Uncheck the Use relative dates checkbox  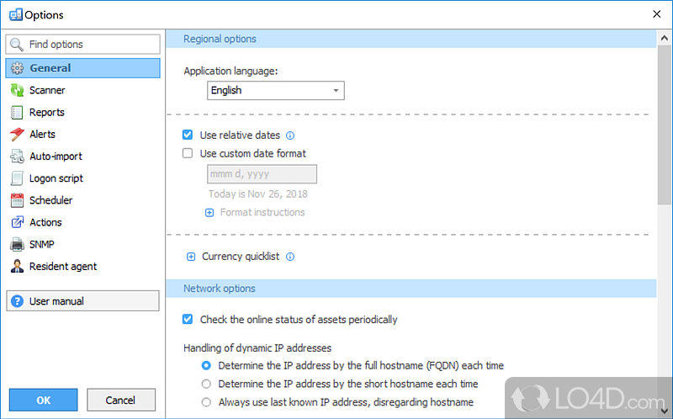pyautogui.click(x=188, y=135)
